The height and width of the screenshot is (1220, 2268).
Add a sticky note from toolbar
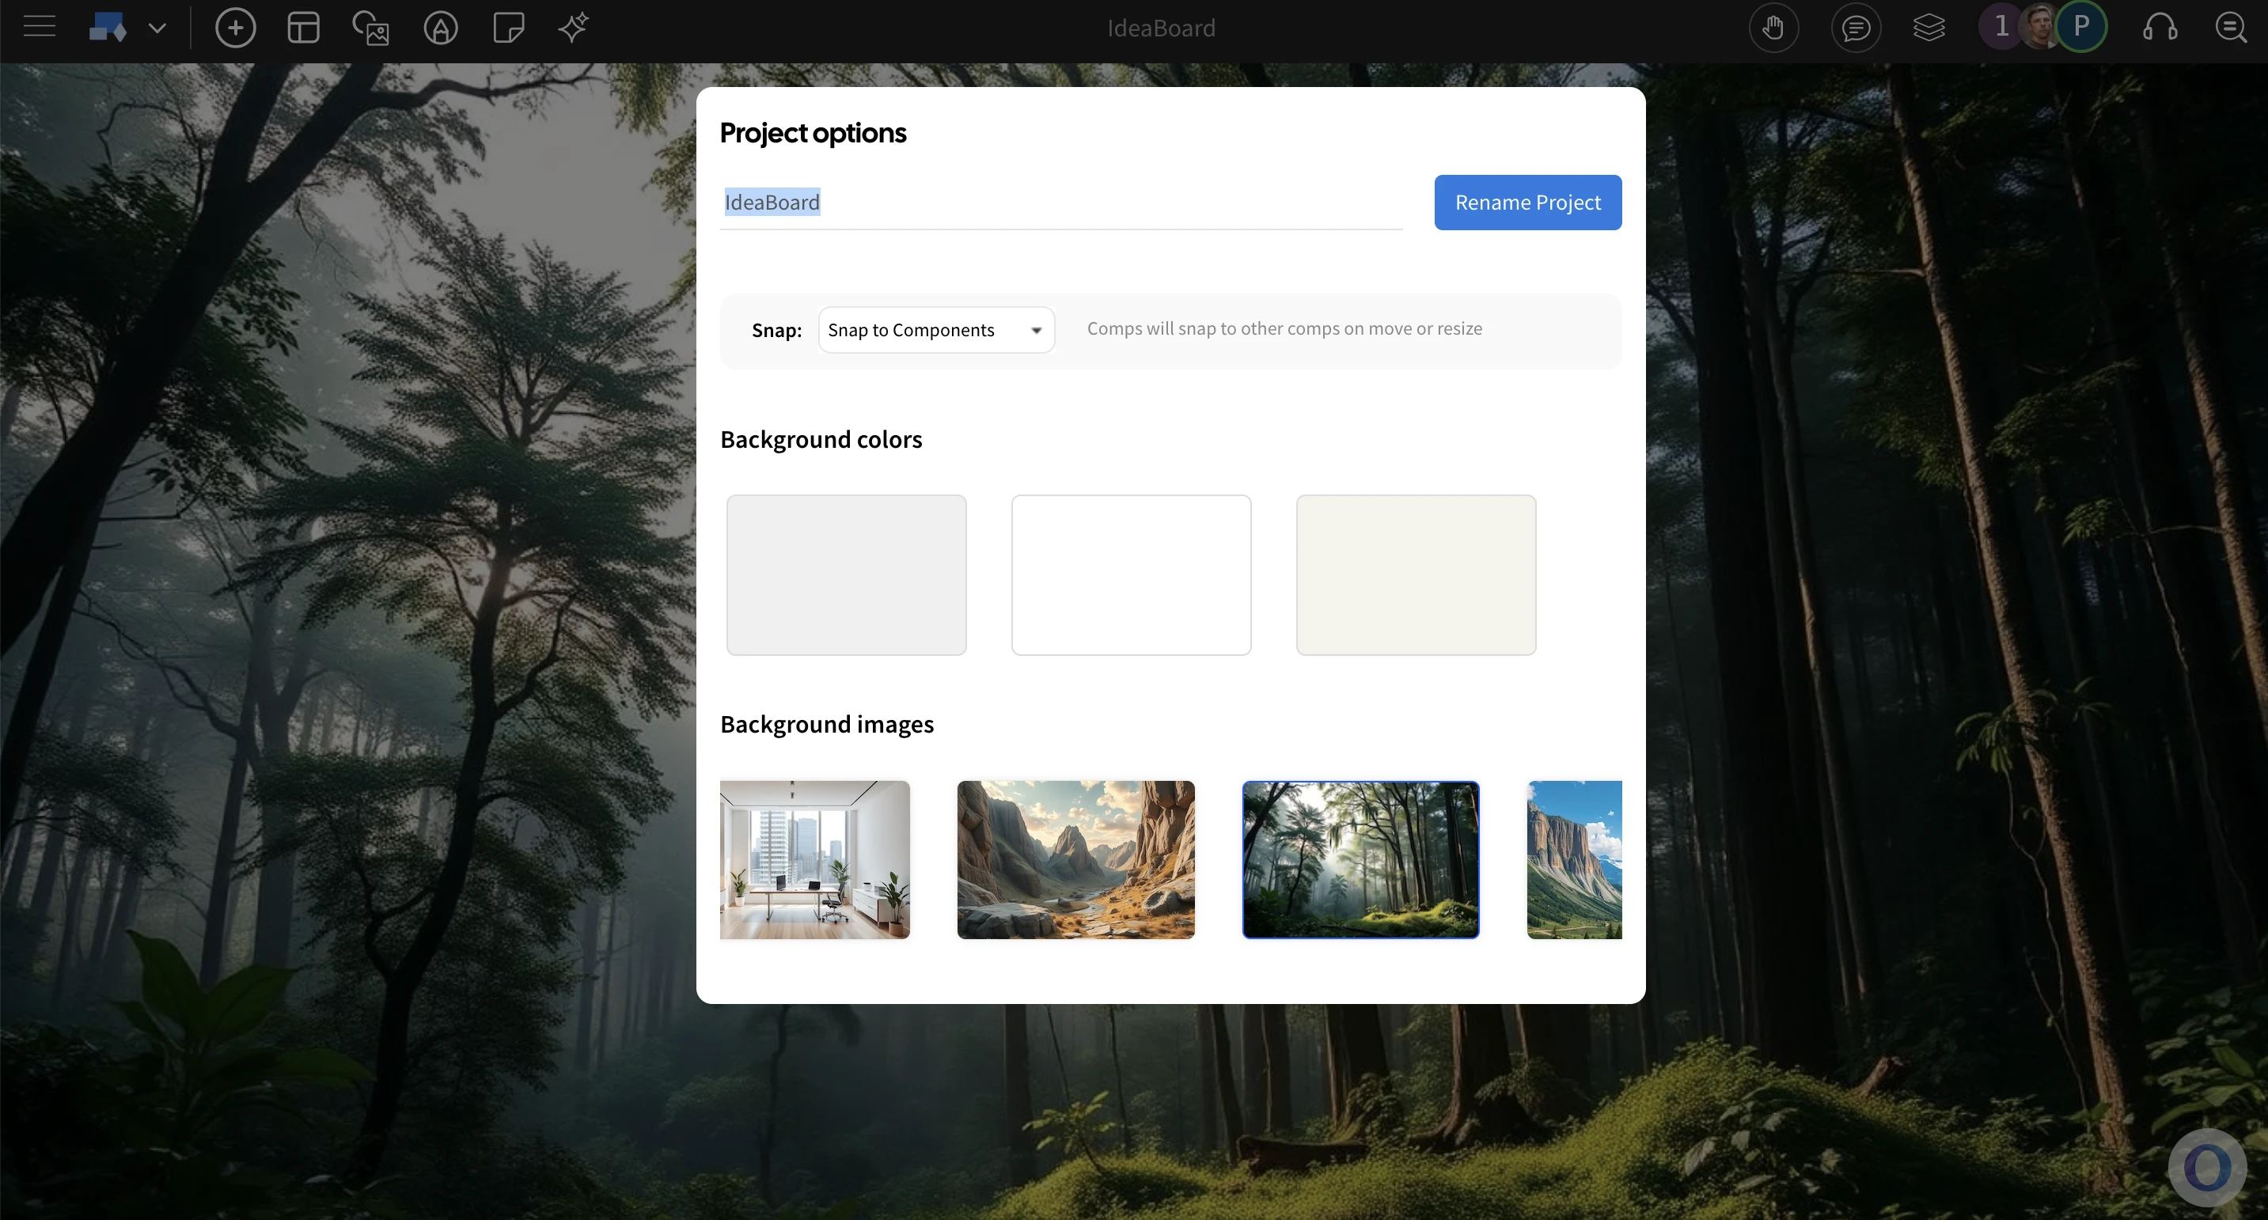tap(508, 28)
